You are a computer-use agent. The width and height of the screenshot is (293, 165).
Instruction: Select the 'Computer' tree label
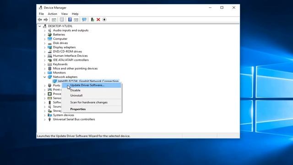pyautogui.click(x=60, y=38)
